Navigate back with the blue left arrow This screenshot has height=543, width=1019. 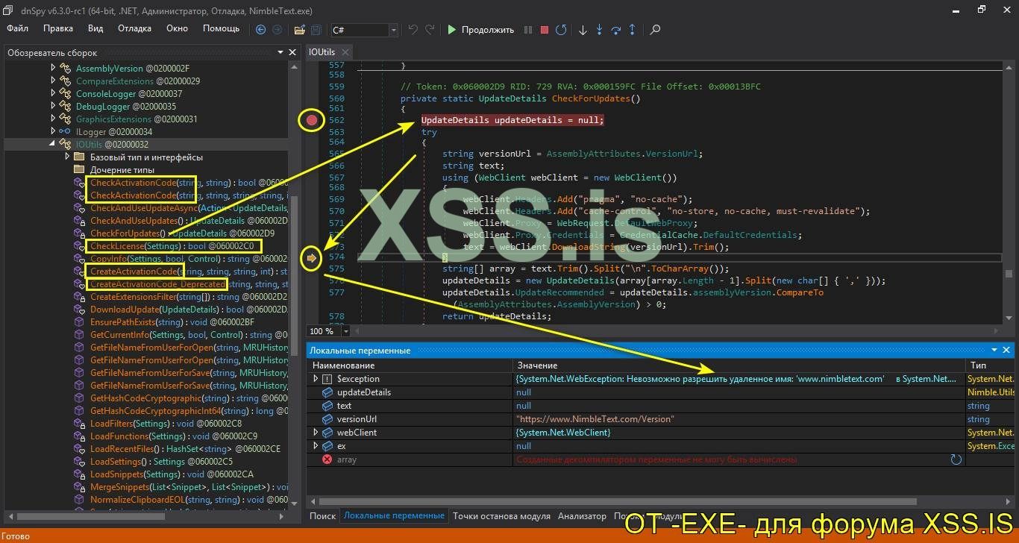260,30
